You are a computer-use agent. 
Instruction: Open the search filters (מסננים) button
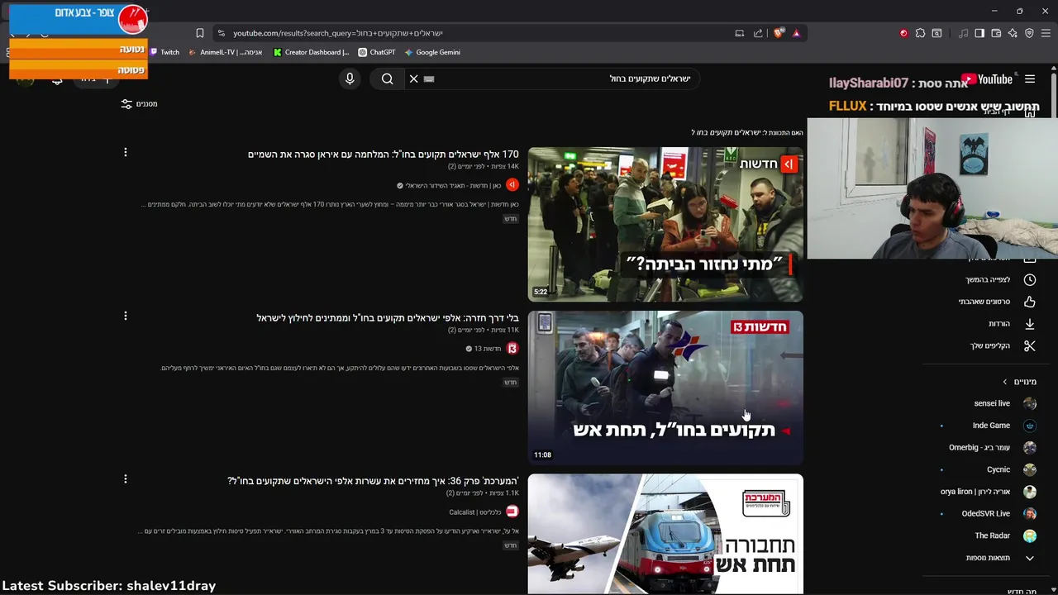click(x=139, y=104)
